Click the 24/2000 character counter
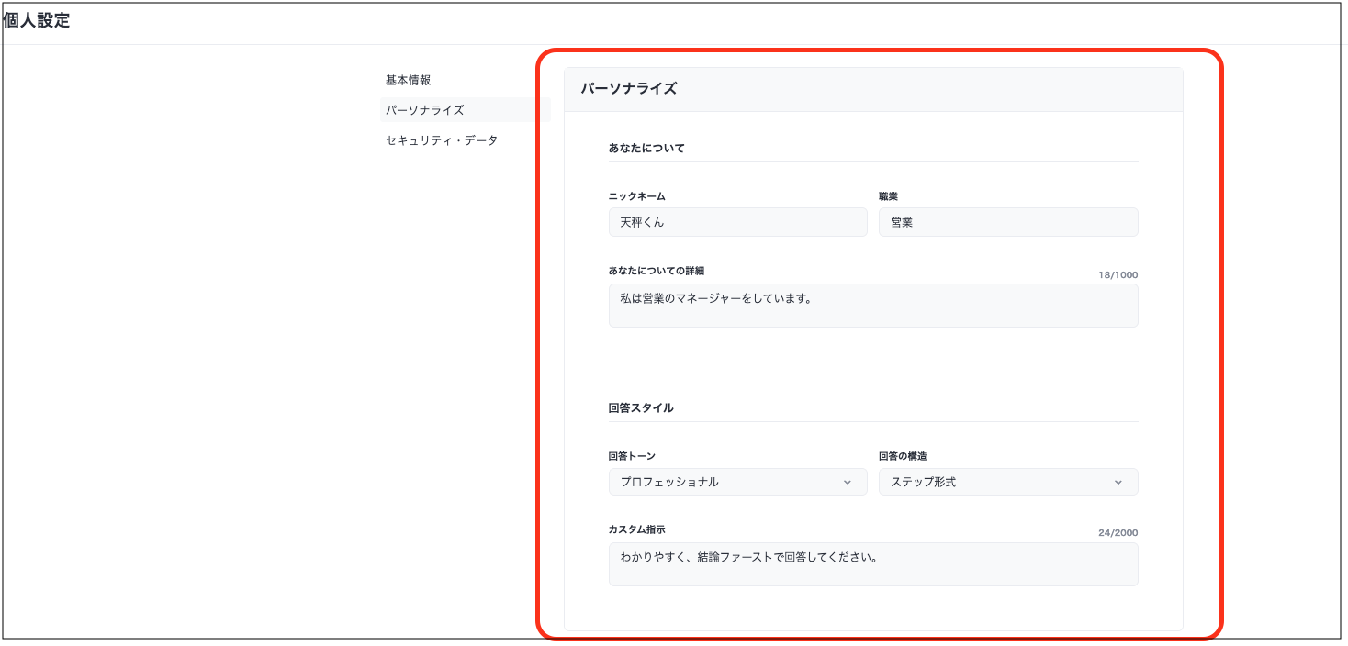Screen dimensions: 1348x646 1118,533
